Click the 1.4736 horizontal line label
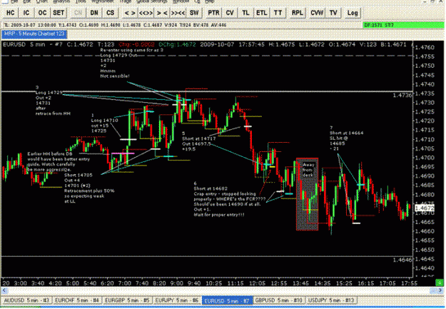This screenshot has width=446, height=309. pos(402,96)
